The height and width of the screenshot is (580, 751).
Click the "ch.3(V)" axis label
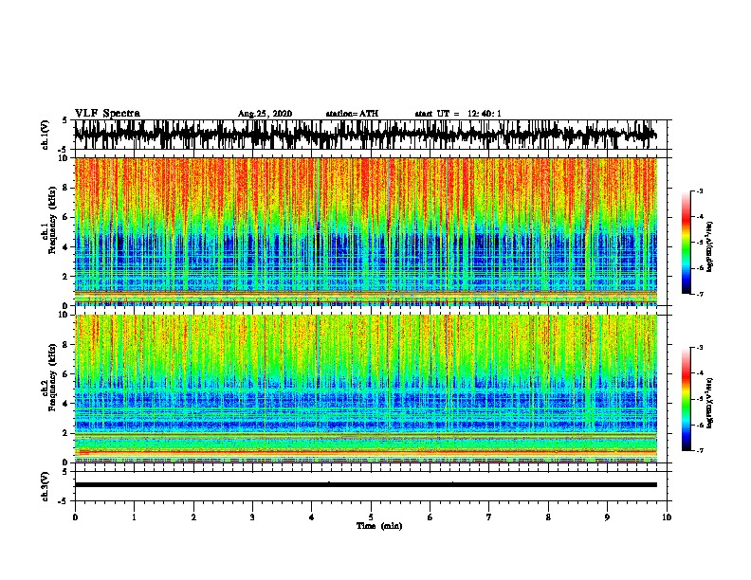[x=46, y=486]
